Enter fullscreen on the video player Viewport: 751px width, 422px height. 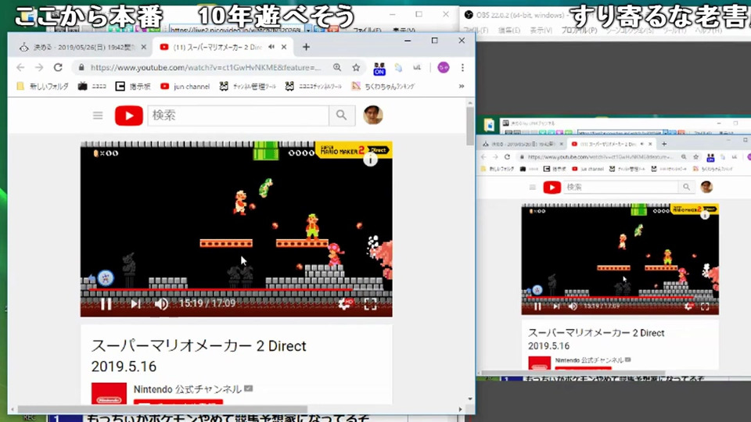[370, 304]
